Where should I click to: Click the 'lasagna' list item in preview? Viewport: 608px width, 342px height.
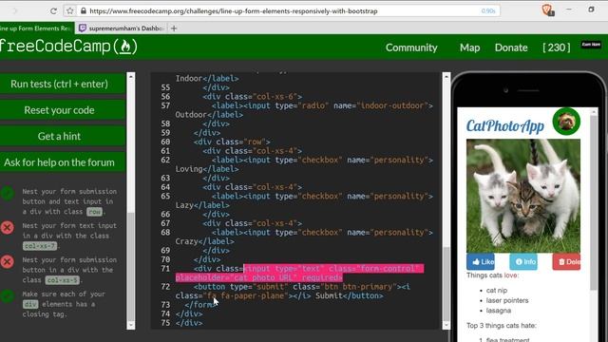(x=499, y=311)
